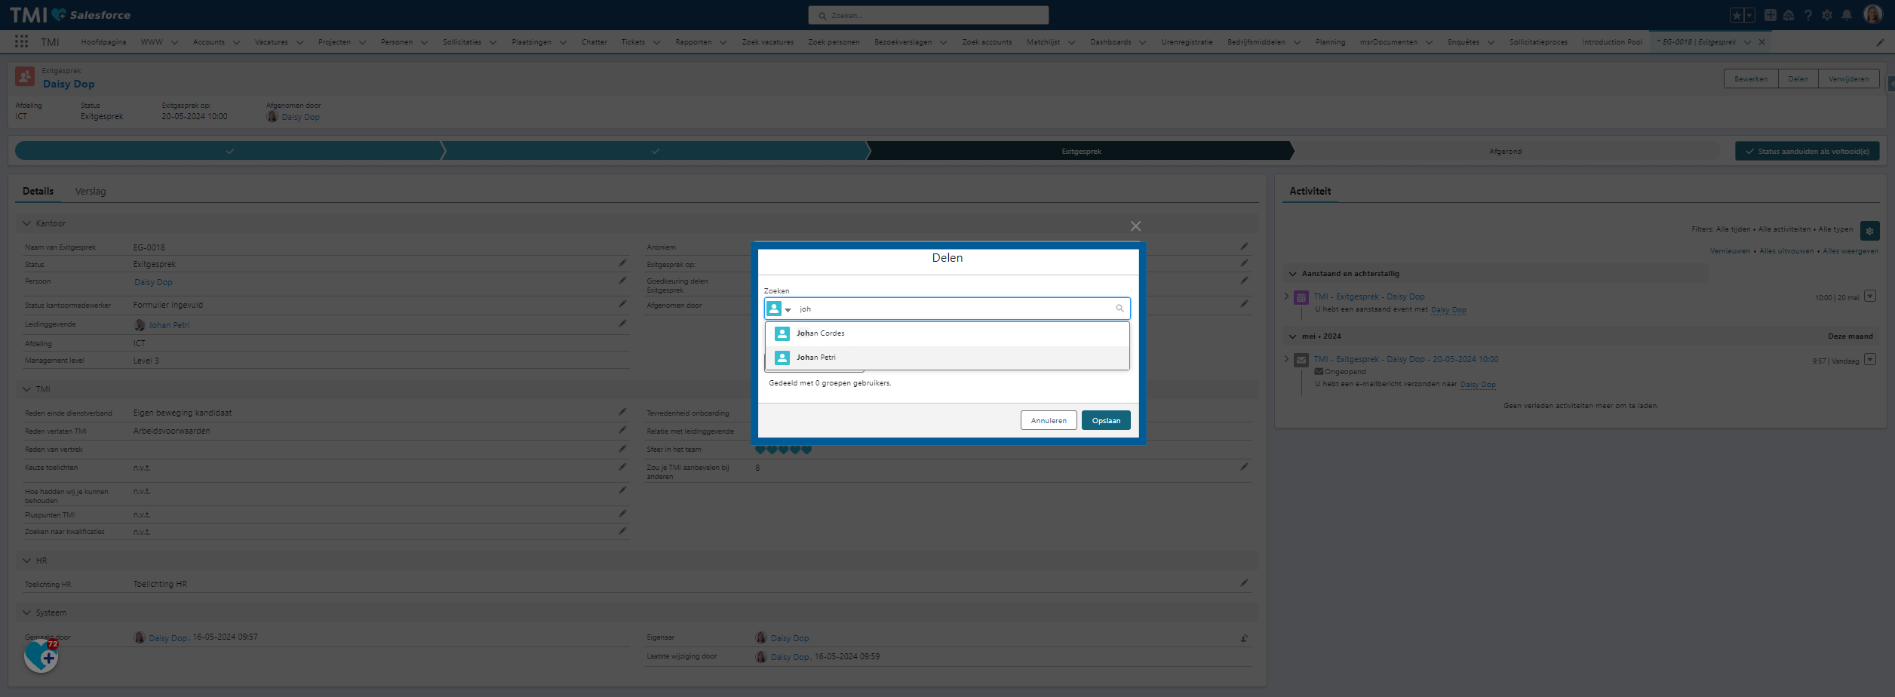Choose Johan Cordes in the search results

pos(820,333)
